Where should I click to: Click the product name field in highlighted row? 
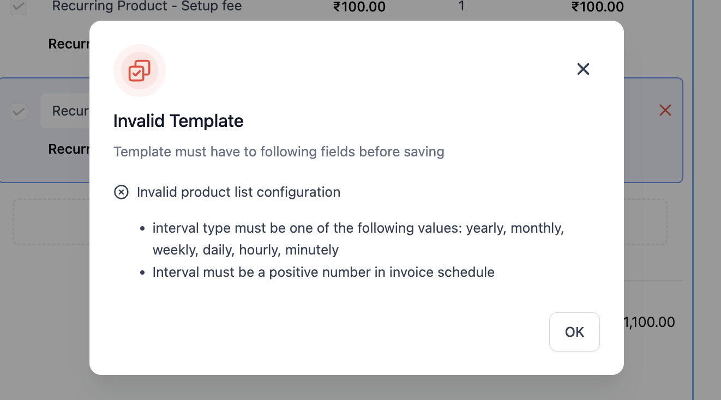[x=65, y=111]
